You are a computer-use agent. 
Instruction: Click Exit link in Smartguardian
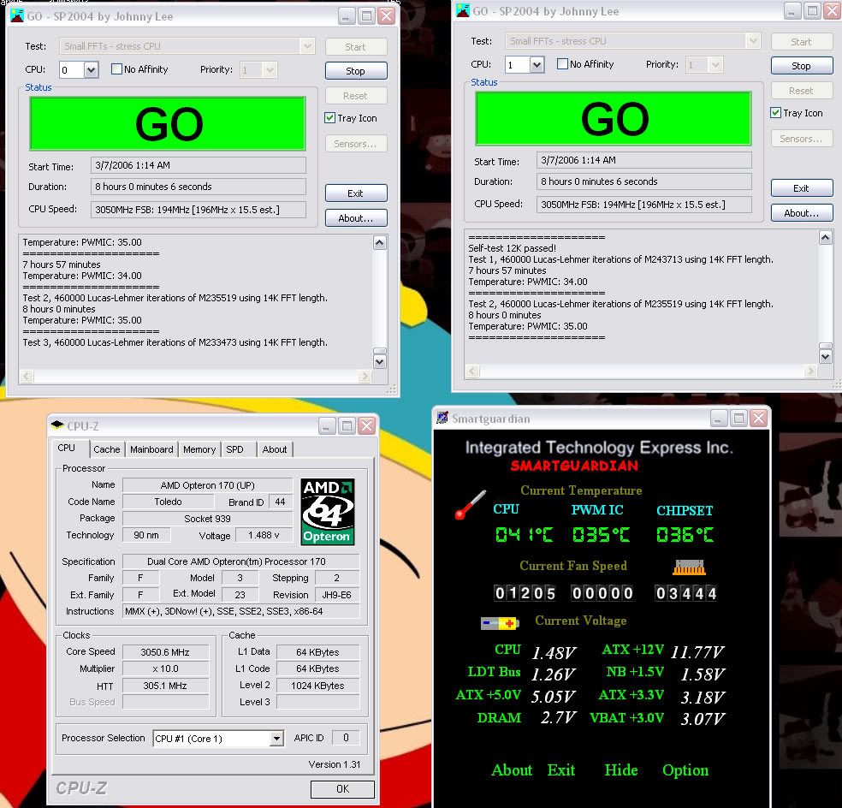[x=561, y=769]
